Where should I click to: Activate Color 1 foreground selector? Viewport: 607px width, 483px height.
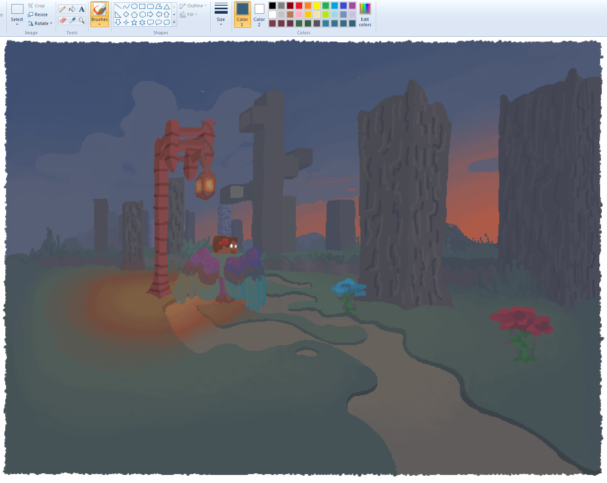(x=242, y=15)
